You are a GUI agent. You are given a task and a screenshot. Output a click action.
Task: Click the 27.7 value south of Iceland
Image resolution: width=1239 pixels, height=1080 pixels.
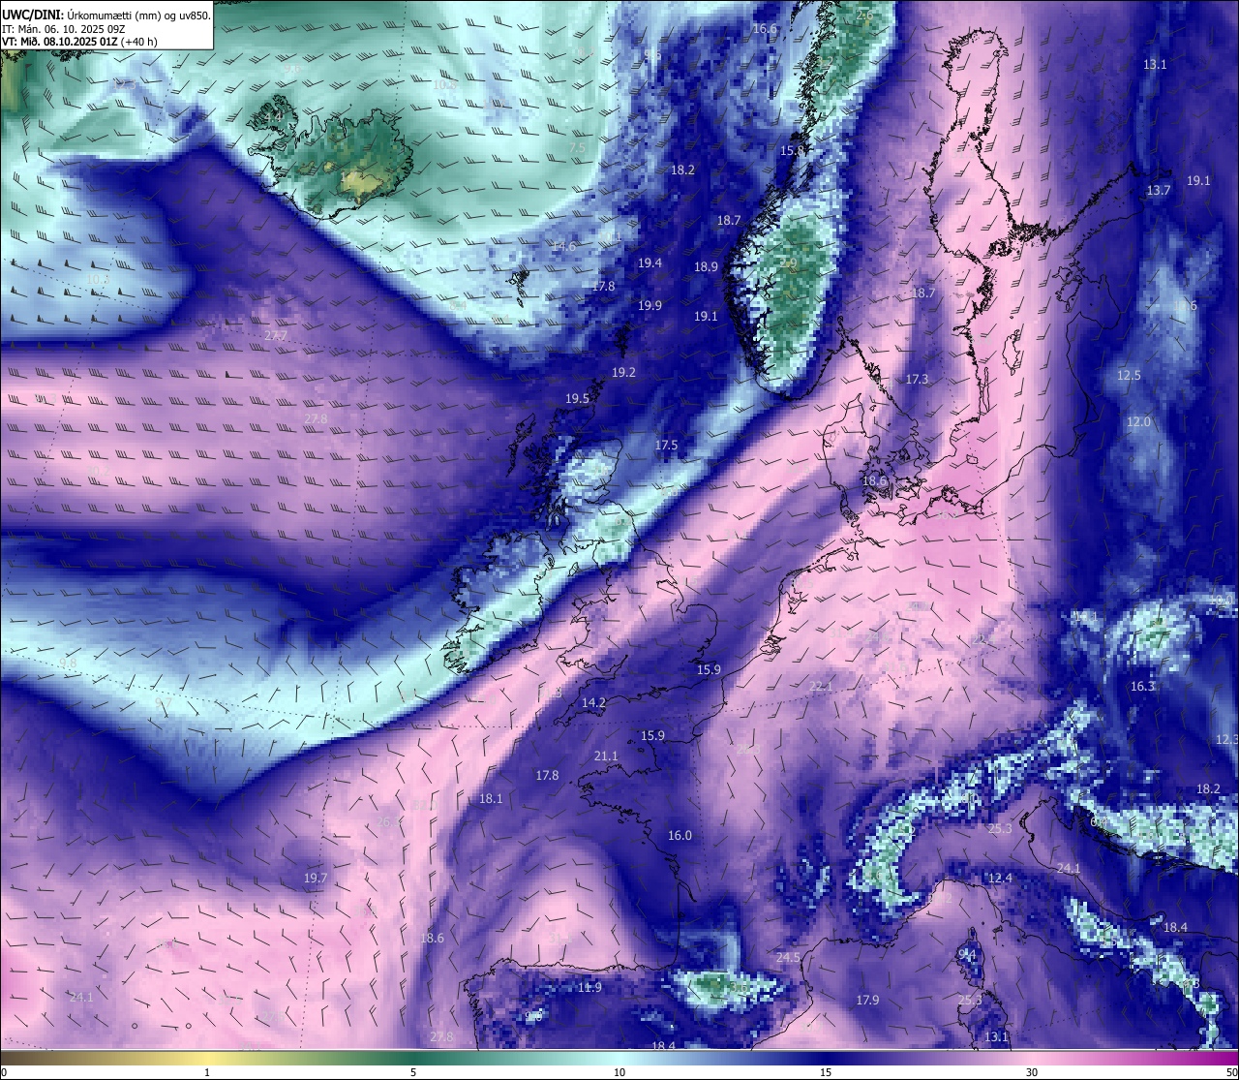(275, 336)
